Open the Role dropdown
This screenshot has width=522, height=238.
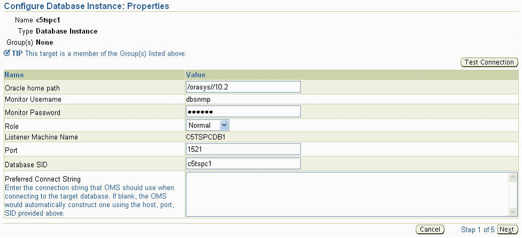pyautogui.click(x=208, y=125)
